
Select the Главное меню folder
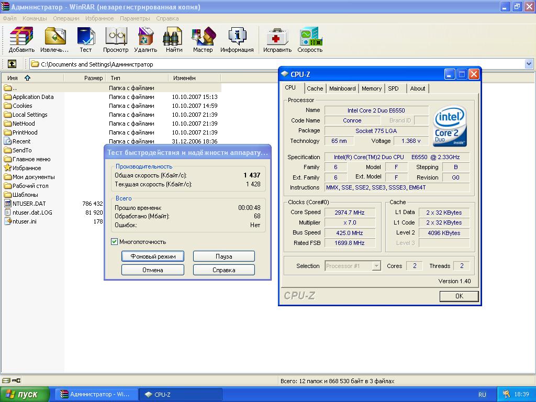27,159
